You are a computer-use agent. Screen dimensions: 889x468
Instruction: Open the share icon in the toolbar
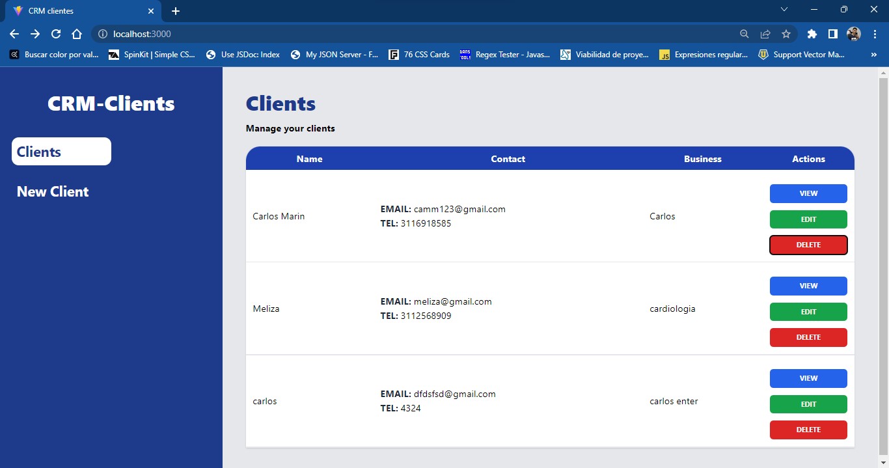(x=765, y=34)
